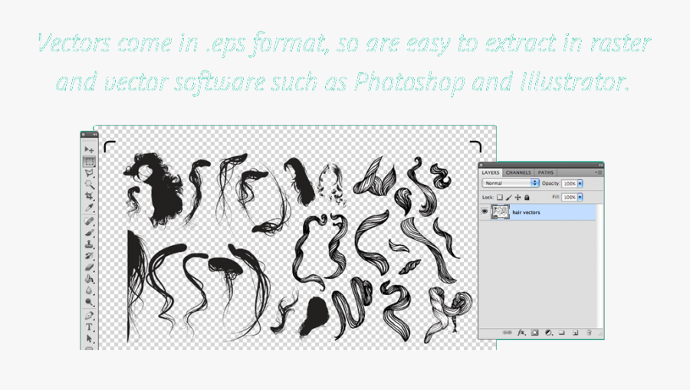Viewport: 690px width, 390px height.
Task: Collapse the Layers panel with double arrows
Action: [600, 165]
